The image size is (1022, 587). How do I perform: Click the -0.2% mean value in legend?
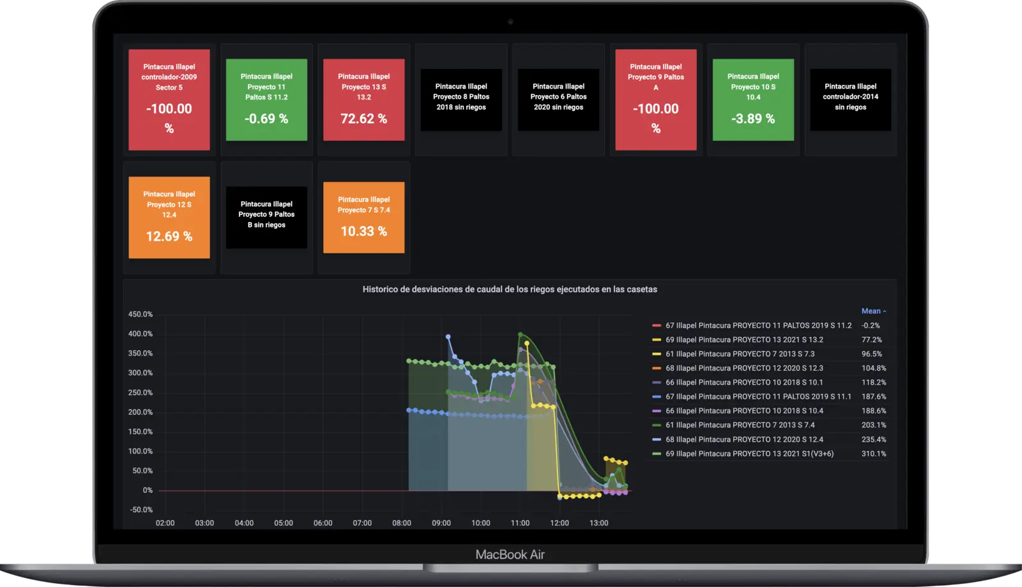(871, 325)
